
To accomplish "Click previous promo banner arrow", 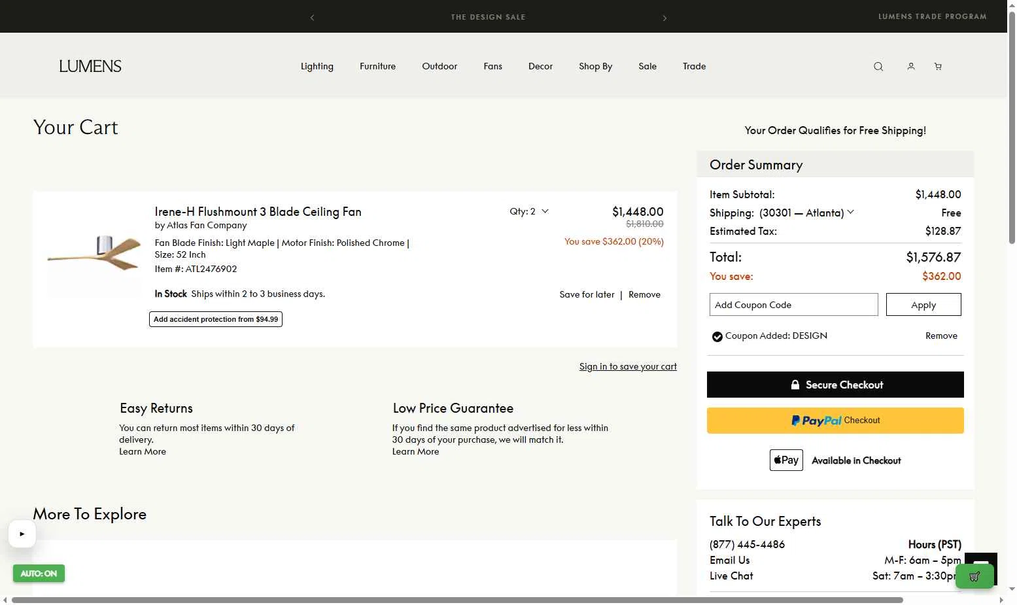I will (x=313, y=18).
